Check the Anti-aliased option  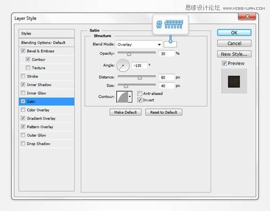140,93
